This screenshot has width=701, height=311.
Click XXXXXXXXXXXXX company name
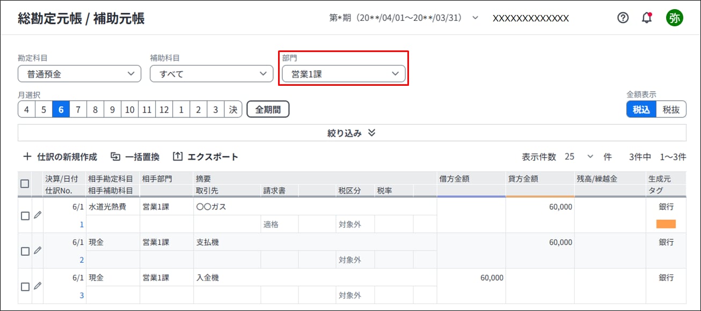[531, 18]
